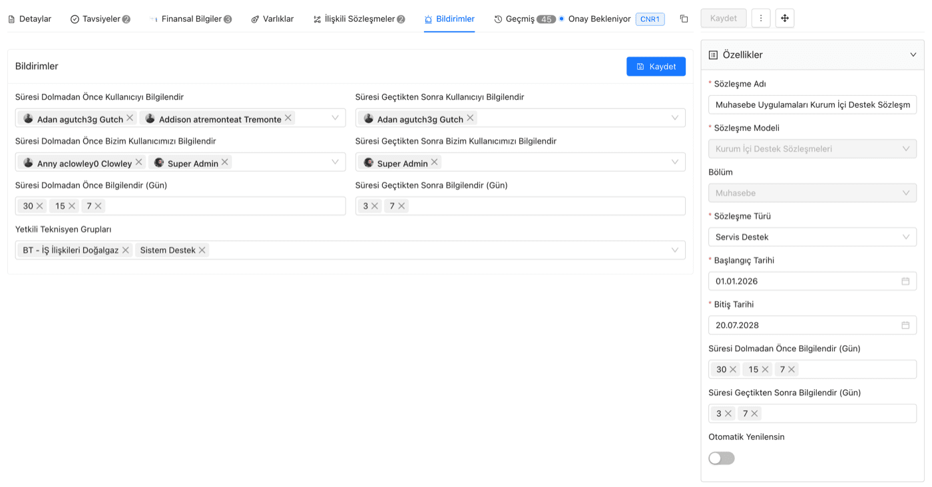This screenshot has height=487, width=932.
Task: Open Yetkili Teknisyen Grupları dropdown
Action: (674, 250)
